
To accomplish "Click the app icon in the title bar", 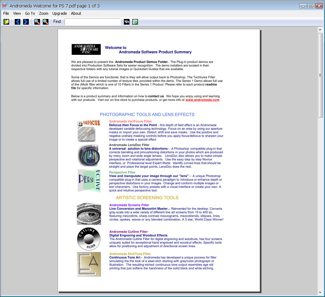I will (x=5, y=6).
